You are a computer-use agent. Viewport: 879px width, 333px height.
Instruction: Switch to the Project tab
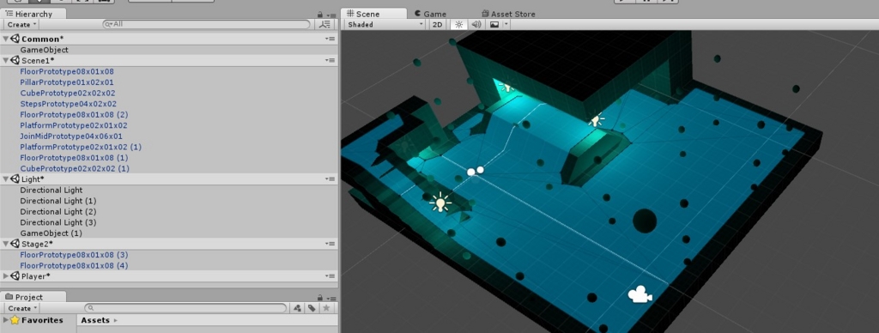click(33, 297)
